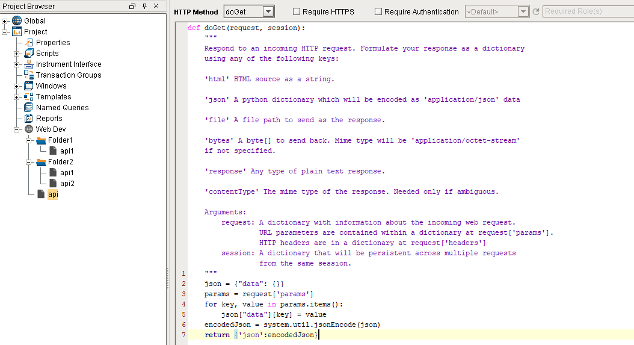Pin the Project Browser panel
Viewport: 634px width, 345px height.
click(144, 6)
